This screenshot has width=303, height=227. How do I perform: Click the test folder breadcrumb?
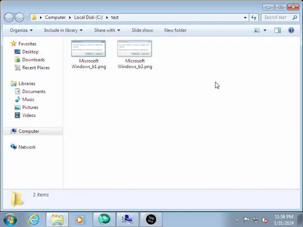click(115, 17)
